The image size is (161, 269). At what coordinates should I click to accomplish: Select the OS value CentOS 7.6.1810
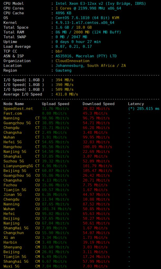pyautogui.click(x=73, y=18)
